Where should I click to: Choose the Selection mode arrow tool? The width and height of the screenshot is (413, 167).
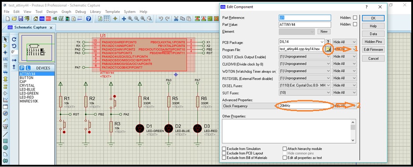click(x=5, y=39)
